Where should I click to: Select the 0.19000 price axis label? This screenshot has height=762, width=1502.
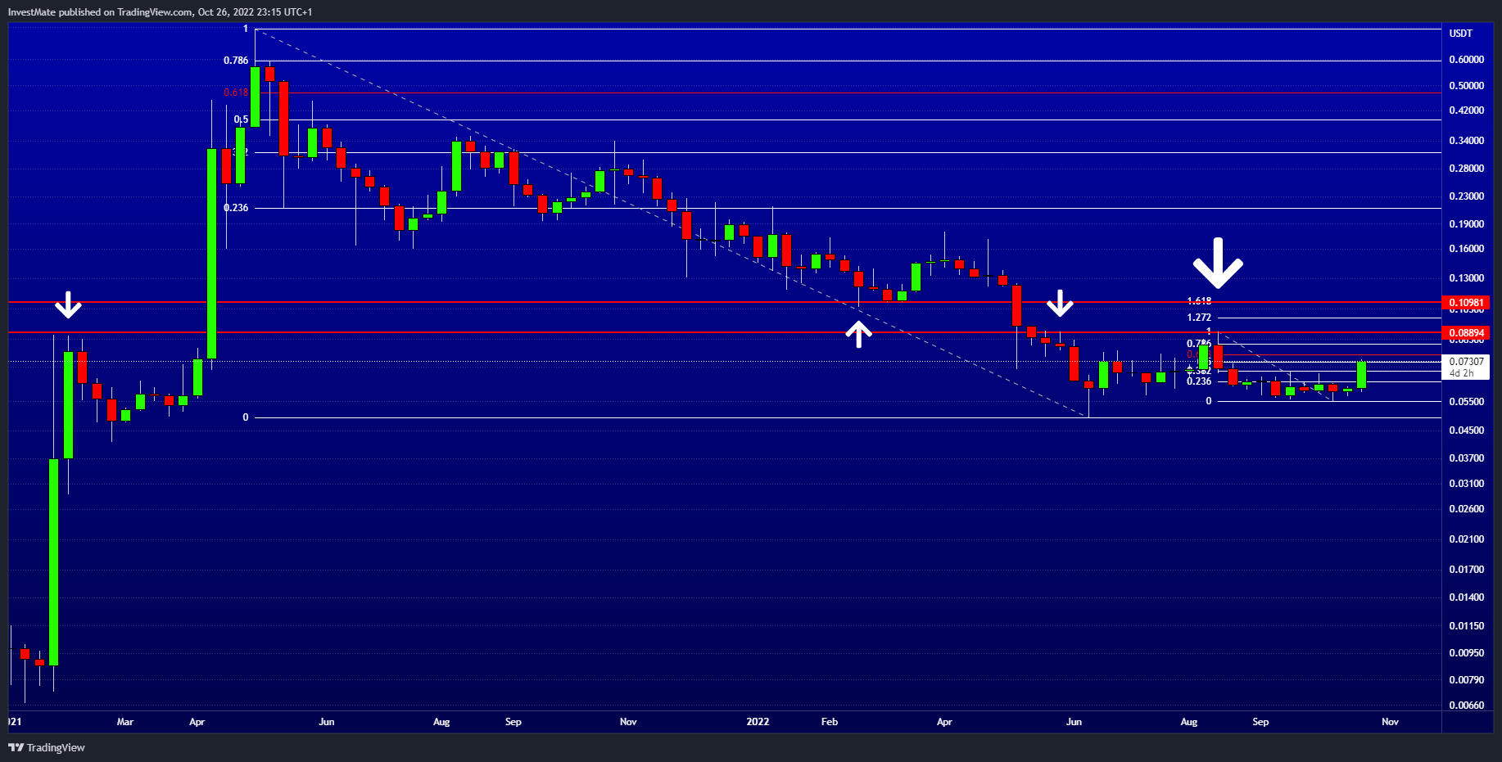click(1466, 224)
